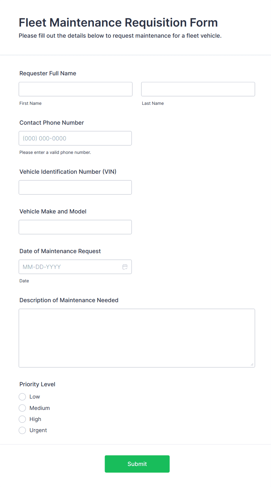
Task: Open the calendar date picker icon
Action: [x=125, y=267]
